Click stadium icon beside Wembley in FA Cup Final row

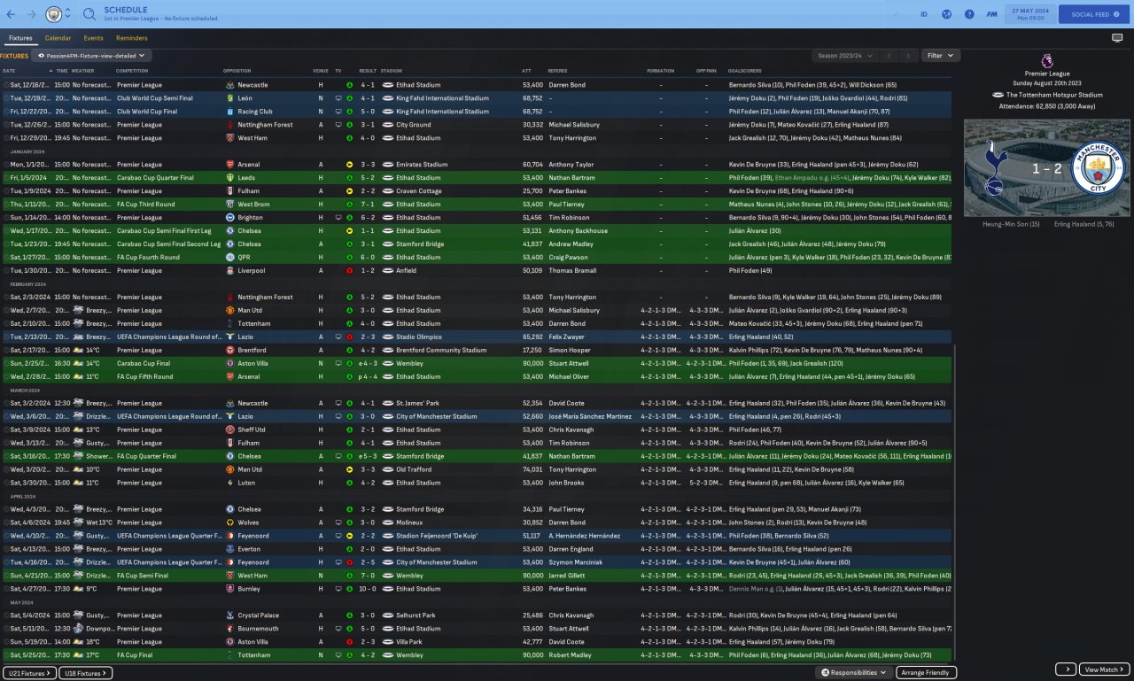pyautogui.click(x=388, y=655)
